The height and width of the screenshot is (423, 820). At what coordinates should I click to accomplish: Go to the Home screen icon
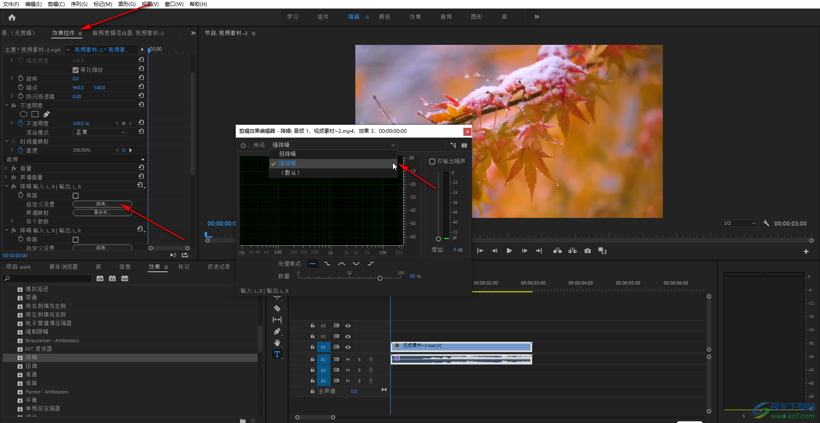pyautogui.click(x=12, y=18)
